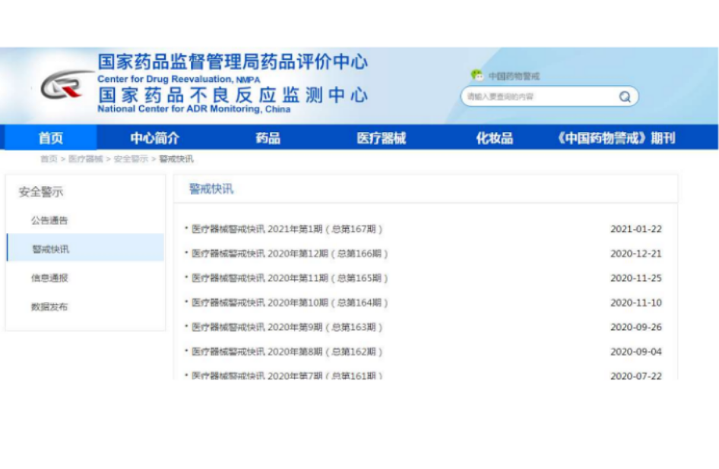
Task: Open 2020年第8期 (总第162期) bulletin
Action: (287, 352)
